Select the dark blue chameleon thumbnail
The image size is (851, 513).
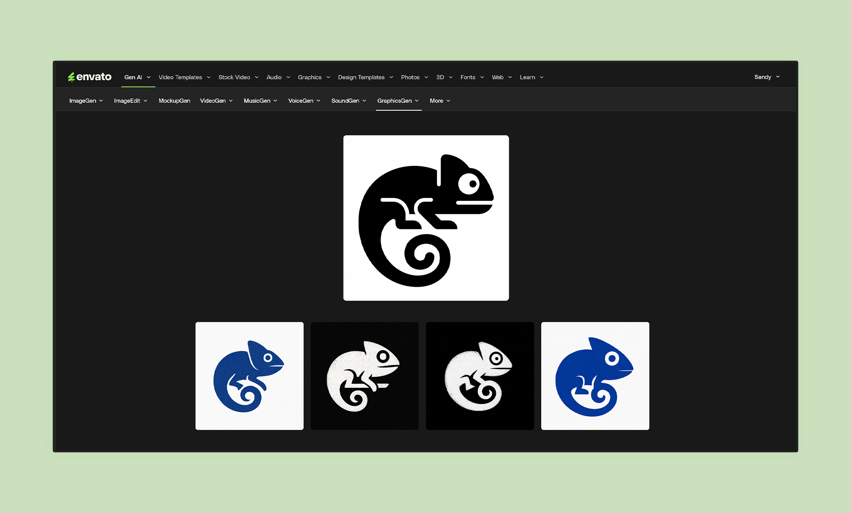point(595,376)
